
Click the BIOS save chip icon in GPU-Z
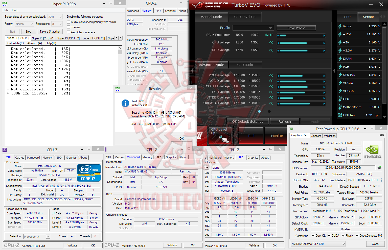[x=379, y=168]
